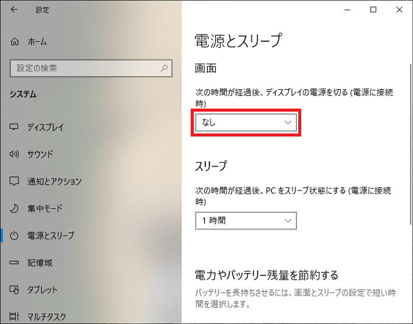This screenshot has height=324, width=413.
Task: Click the Sound speaker icon
Action: click(x=14, y=154)
